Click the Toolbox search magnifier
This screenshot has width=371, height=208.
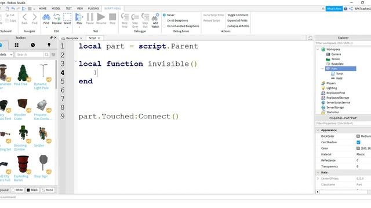(x=46, y=54)
